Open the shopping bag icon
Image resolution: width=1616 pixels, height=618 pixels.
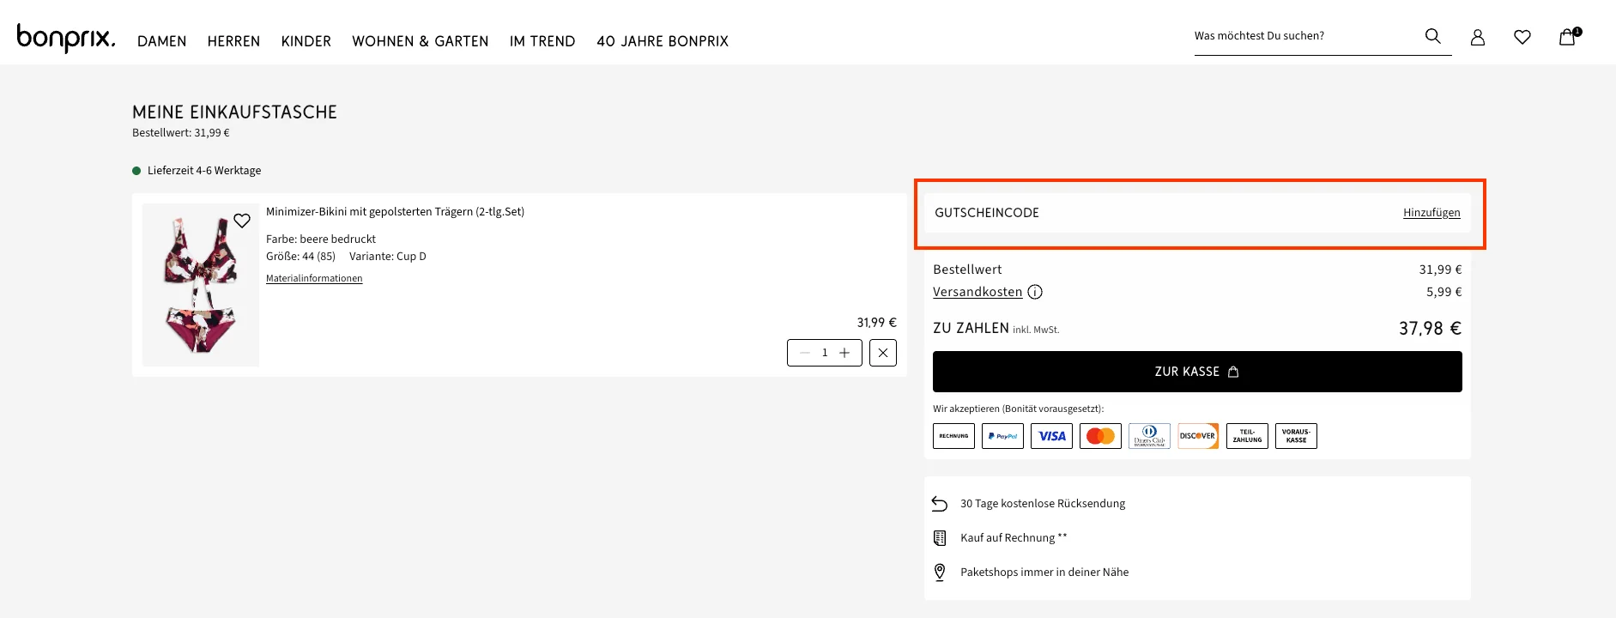point(1569,36)
